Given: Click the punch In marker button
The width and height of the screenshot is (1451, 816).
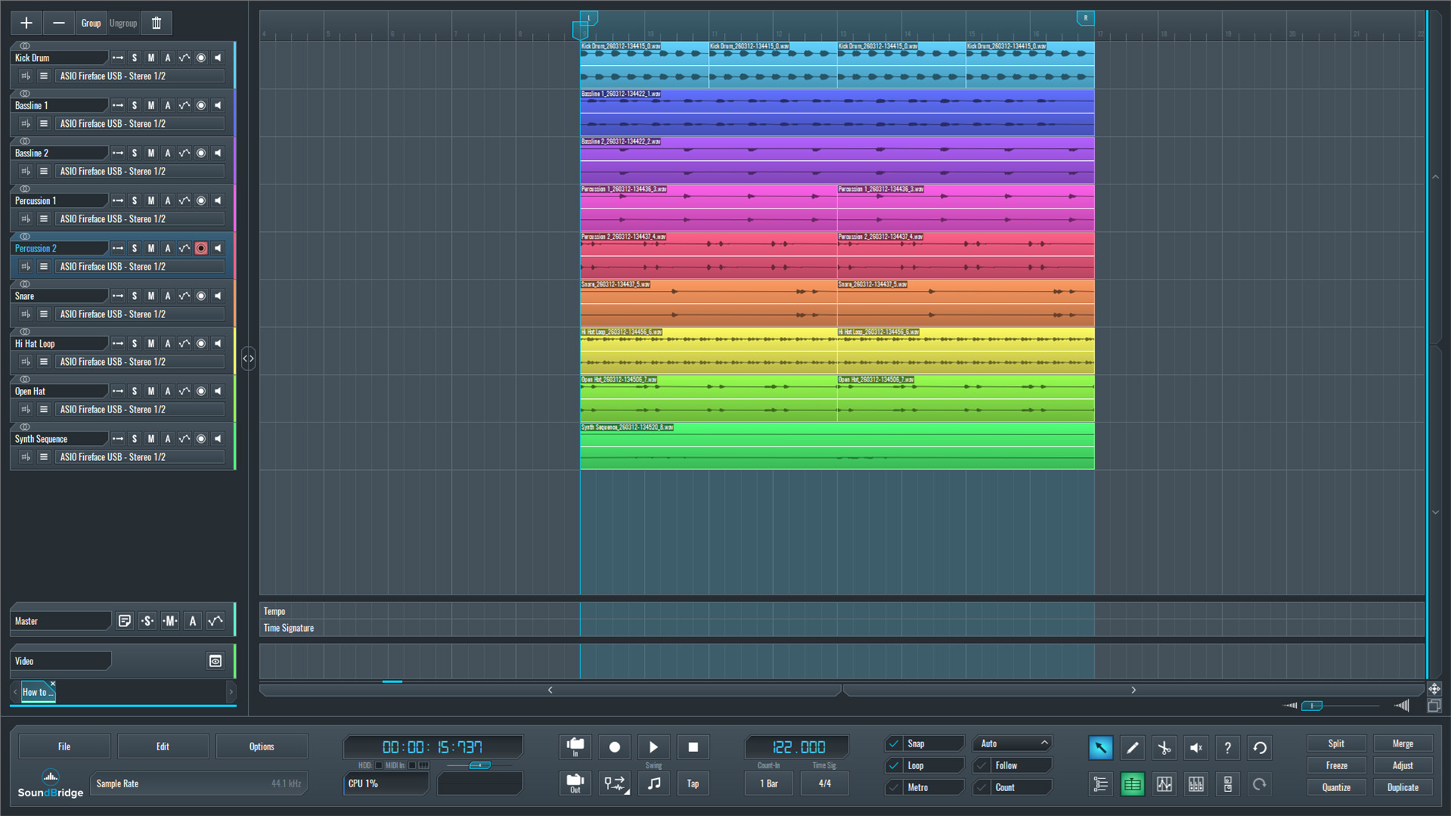Looking at the screenshot, I should [575, 746].
